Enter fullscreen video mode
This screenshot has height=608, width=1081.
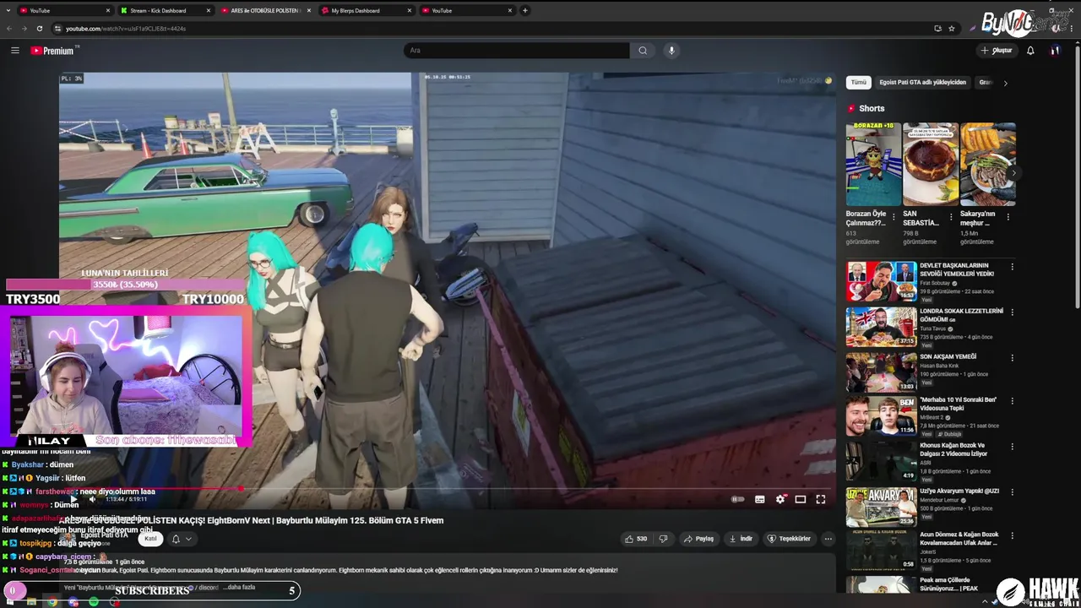[x=820, y=499]
